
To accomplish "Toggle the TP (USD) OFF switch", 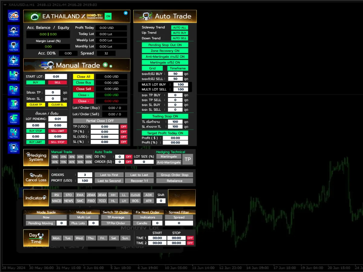I will [x=123, y=127].
